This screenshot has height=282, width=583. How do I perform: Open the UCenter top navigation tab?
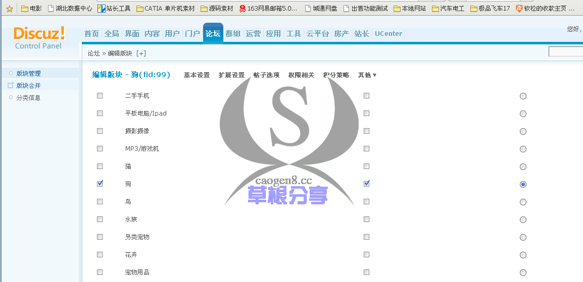pos(388,34)
